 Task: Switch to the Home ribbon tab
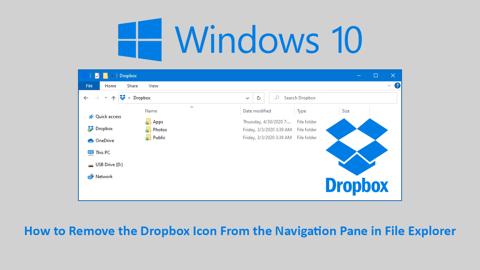pos(111,86)
